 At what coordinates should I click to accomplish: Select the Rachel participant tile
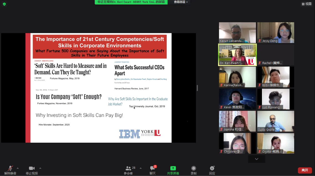pos(276,55)
